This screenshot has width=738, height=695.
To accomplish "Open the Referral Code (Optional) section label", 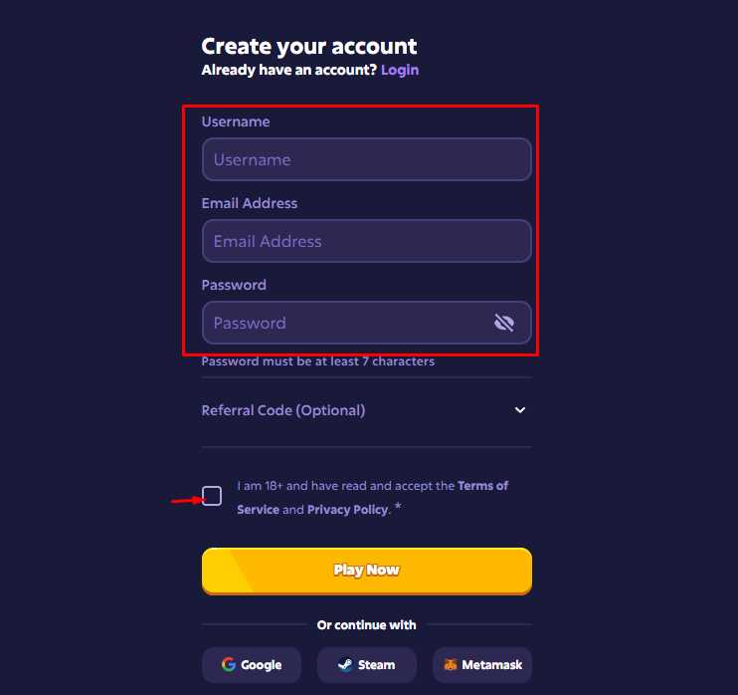I will tap(283, 410).
